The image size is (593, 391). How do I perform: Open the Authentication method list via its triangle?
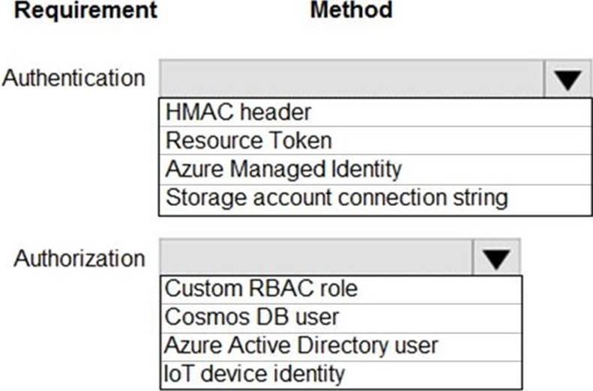tap(568, 79)
